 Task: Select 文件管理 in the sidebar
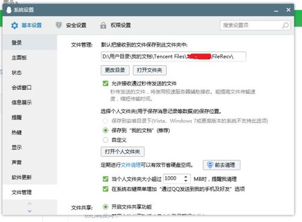click(x=30, y=192)
